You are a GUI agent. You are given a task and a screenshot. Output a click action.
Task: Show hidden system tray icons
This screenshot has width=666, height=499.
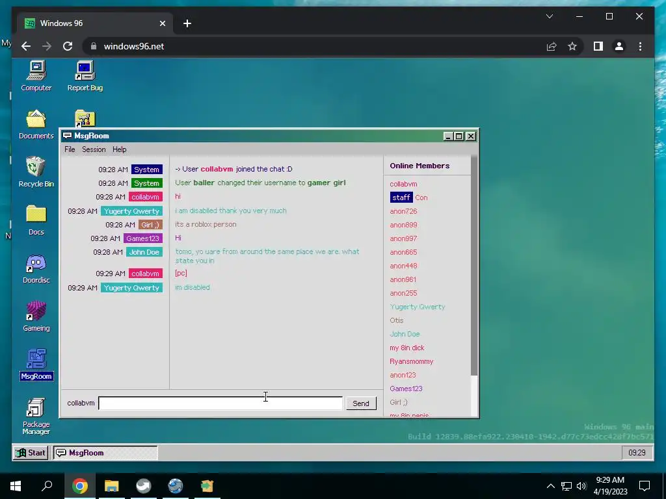pyautogui.click(x=550, y=486)
